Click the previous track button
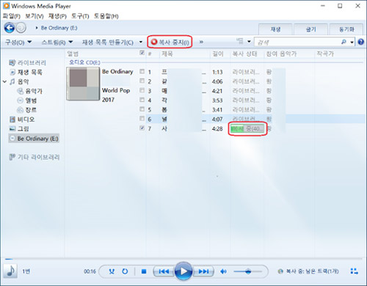 164,271
